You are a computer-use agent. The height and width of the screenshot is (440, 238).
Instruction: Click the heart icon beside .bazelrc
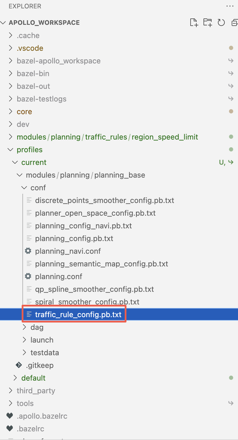9,428
